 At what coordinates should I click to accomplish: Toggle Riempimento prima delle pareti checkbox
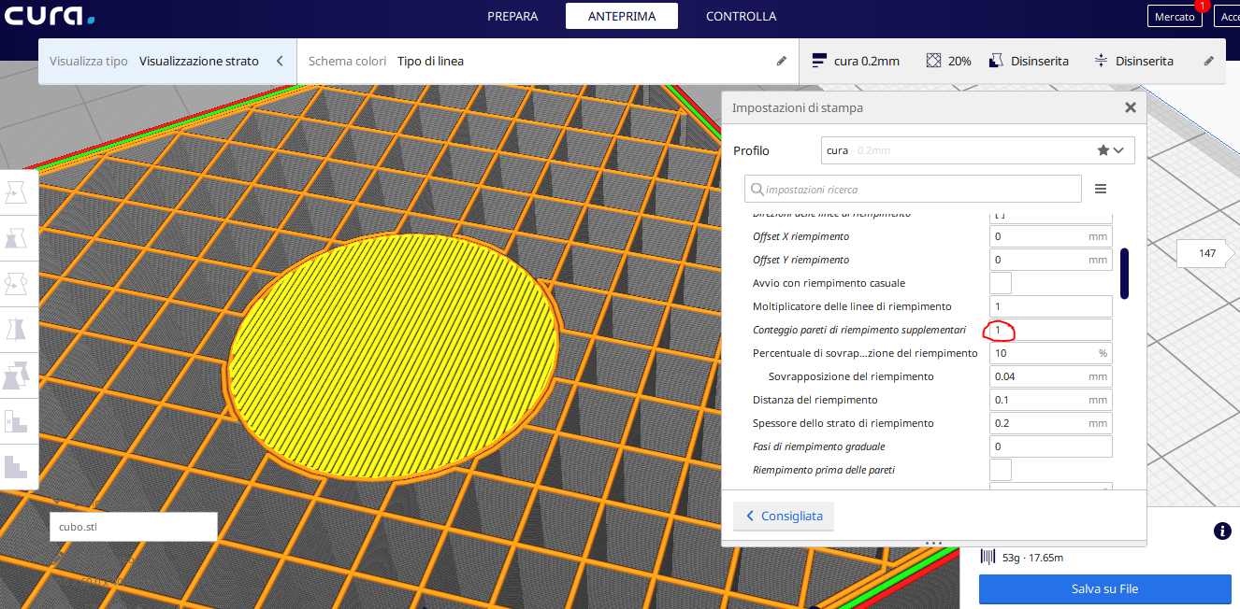(1001, 470)
